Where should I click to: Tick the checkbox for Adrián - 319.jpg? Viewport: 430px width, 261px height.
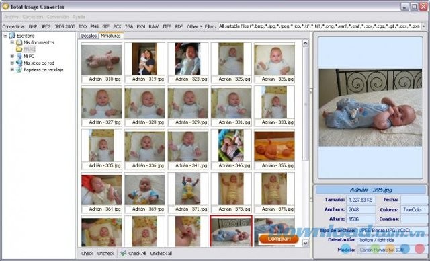(x=128, y=79)
